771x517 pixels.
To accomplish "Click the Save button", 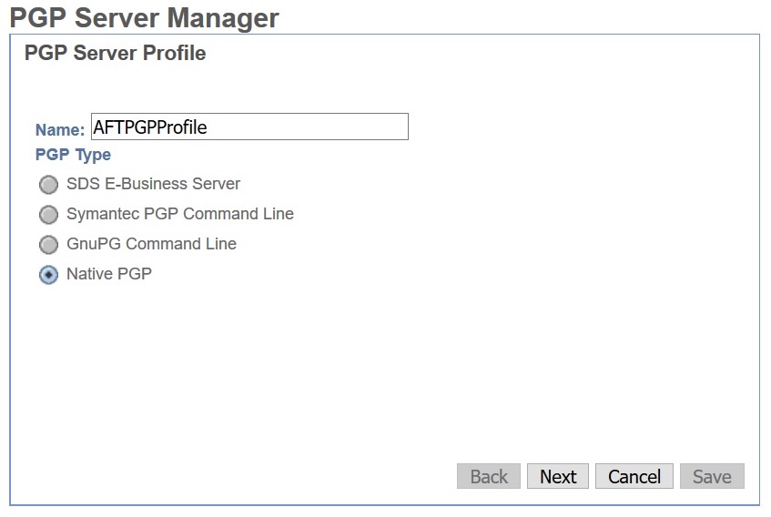I will coord(712,476).
